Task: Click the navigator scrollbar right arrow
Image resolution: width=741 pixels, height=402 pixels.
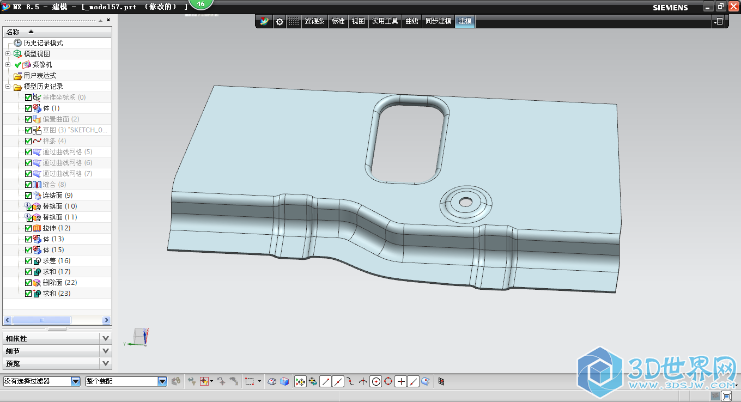Action: coord(107,320)
